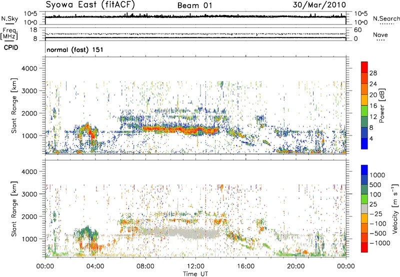Click the 'Beam 01' label

194,5
